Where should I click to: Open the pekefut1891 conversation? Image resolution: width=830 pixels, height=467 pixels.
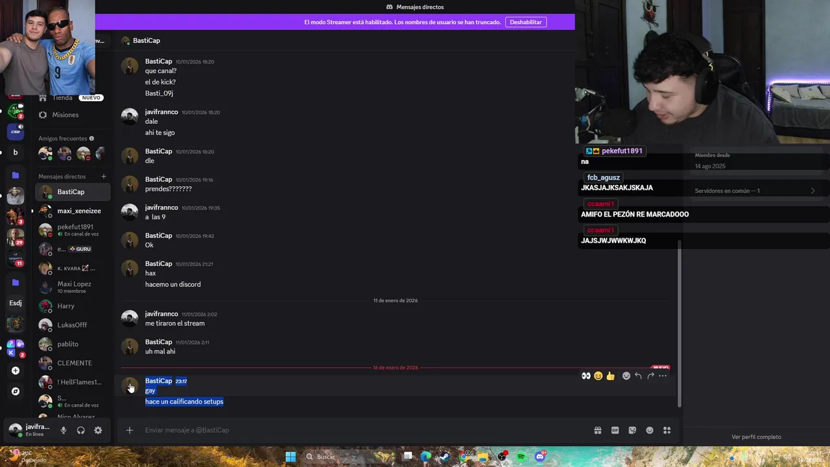(73, 230)
